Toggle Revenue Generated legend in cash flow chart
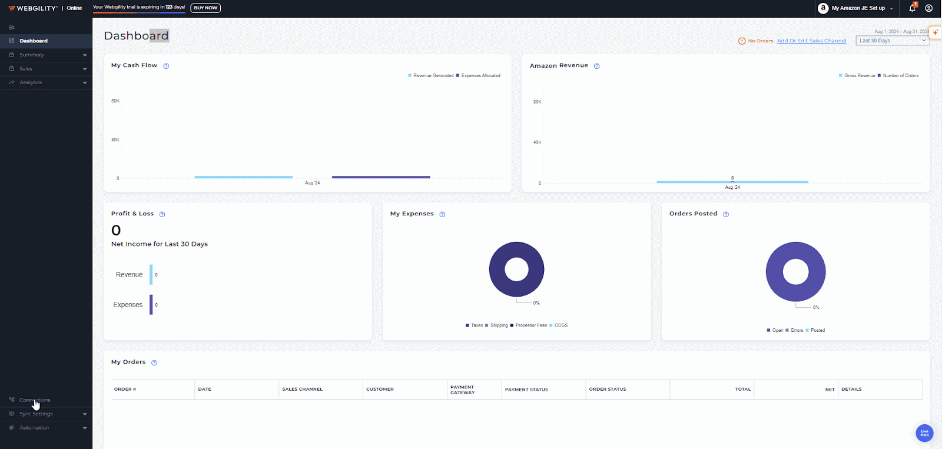This screenshot has height=449, width=942. 433,75
